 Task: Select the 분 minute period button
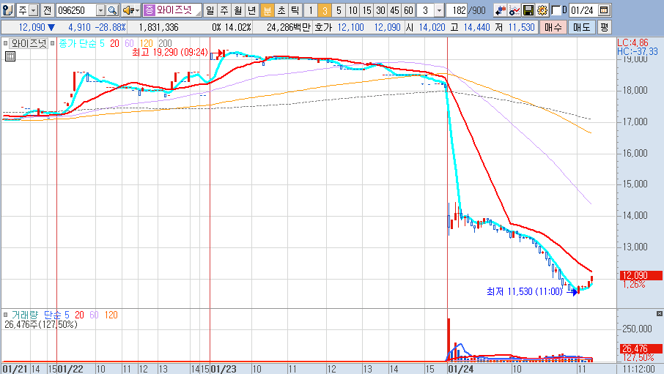[x=268, y=10]
